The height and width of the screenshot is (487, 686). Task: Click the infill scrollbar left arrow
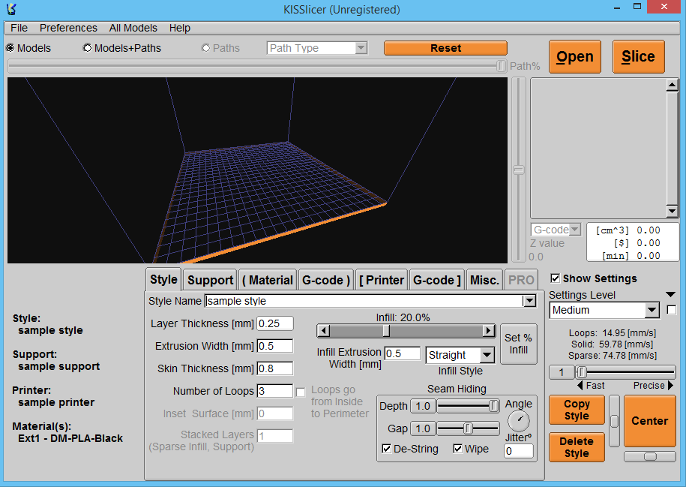click(x=323, y=331)
